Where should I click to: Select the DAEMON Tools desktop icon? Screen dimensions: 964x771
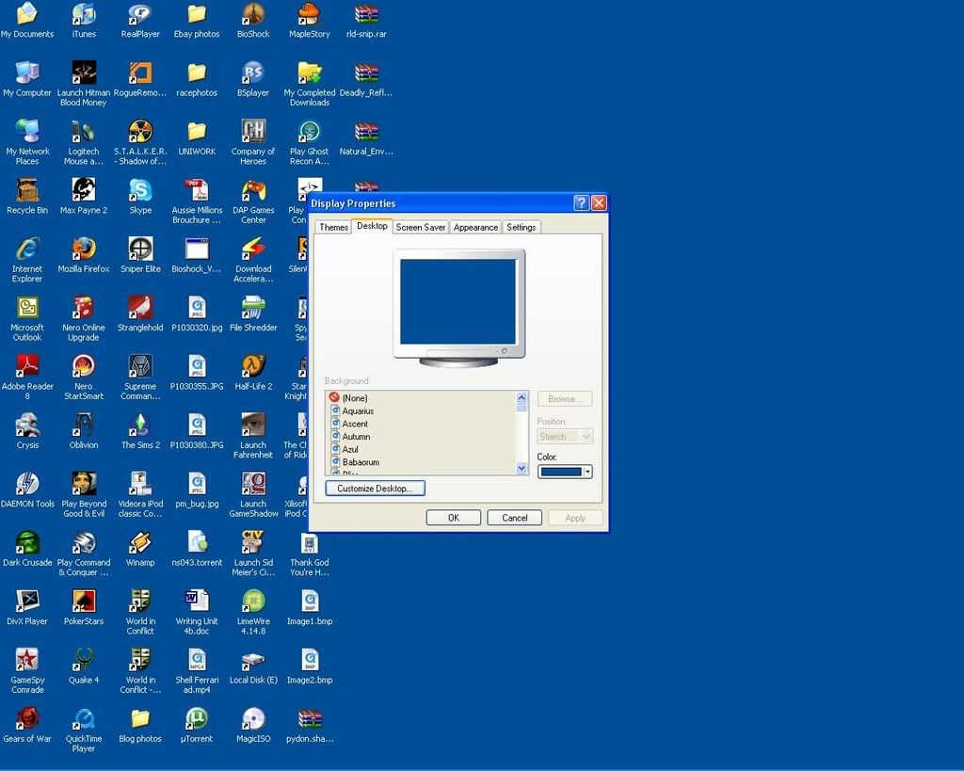27,485
